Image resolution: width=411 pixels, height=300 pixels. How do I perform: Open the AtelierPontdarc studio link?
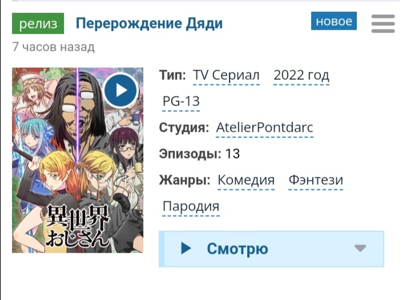point(265,128)
